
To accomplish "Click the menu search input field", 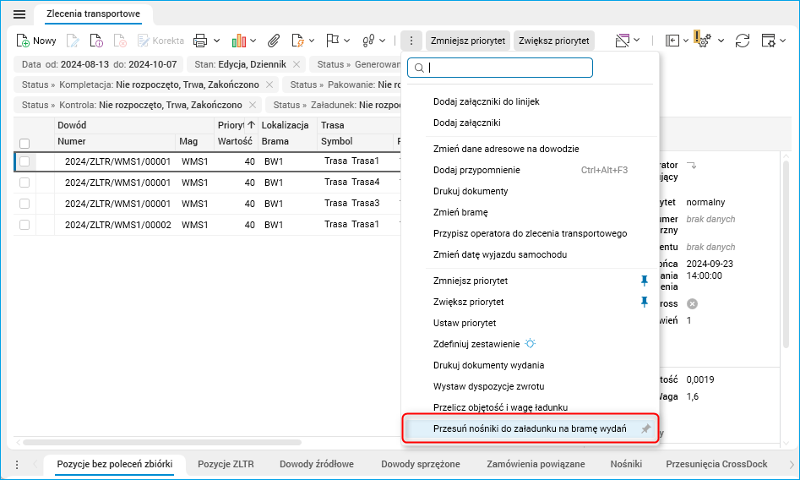I will point(500,68).
